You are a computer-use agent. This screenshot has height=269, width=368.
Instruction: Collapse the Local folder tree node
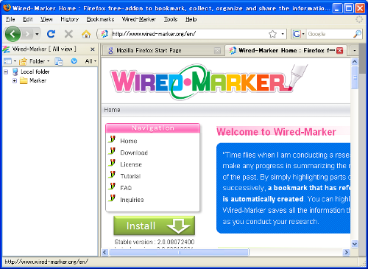6,72
